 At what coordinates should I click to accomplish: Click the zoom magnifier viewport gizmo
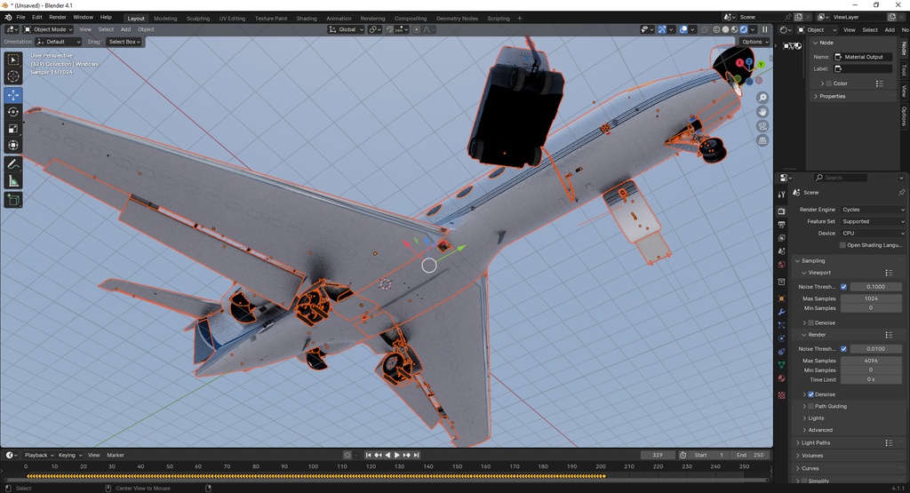pyautogui.click(x=762, y=98)
